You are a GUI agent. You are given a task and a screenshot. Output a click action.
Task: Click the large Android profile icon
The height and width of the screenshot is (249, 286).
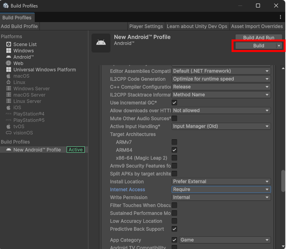101,43
